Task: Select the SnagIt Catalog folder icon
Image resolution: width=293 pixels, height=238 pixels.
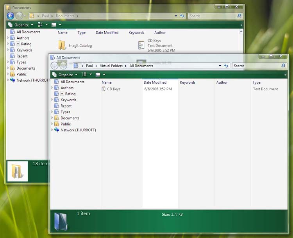Action: [62, 45]
